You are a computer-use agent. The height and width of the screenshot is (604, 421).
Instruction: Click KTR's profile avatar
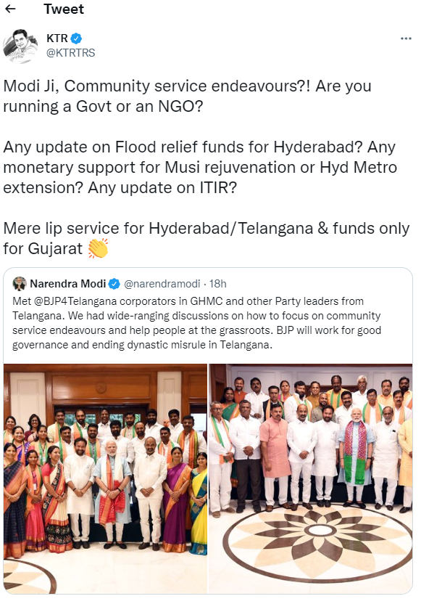[20, 46]
